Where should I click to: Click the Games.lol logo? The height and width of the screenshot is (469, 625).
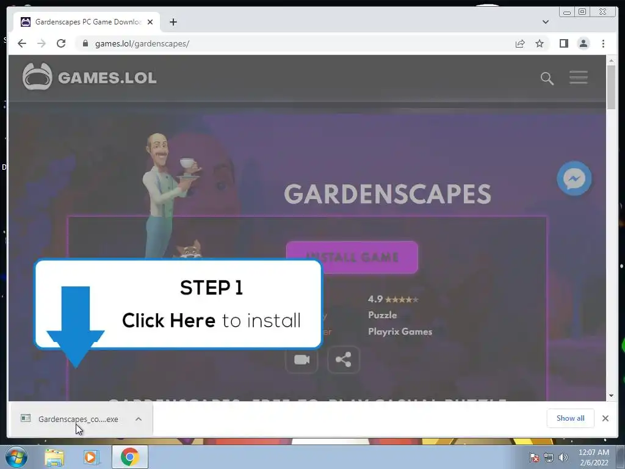(89, 76)
